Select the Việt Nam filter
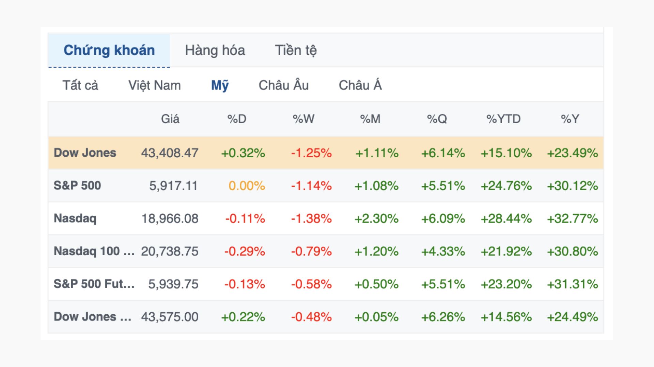This screenshot has height=367, width=654. click(155, 85)
